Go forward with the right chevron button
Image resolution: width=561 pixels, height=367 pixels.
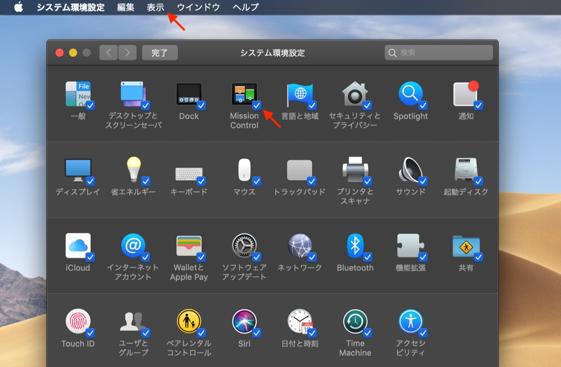pos(127,53)
